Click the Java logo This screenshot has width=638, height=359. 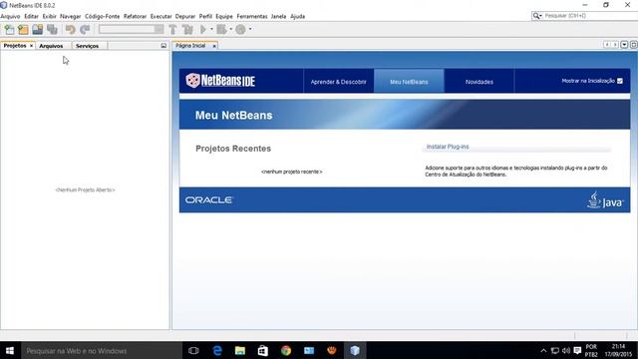(605, 199)
